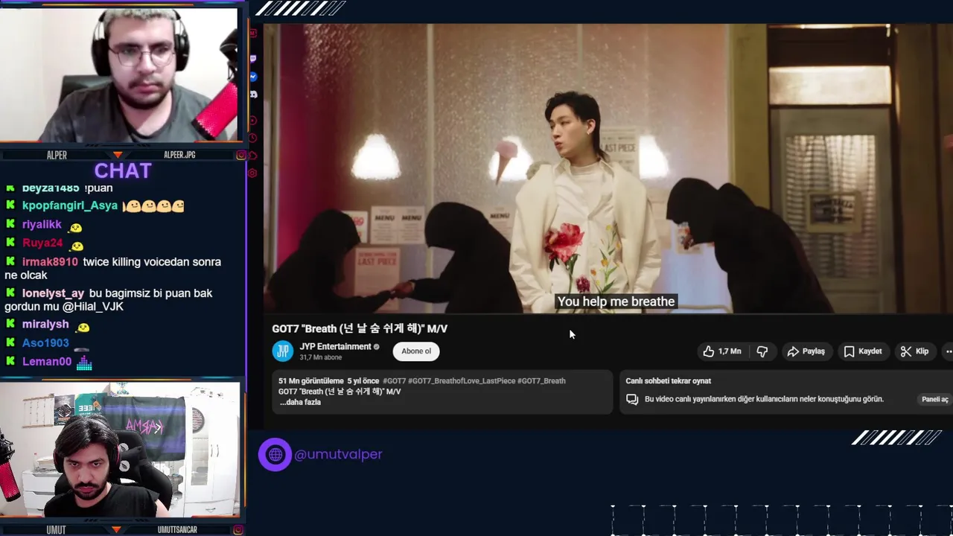
Task: Expand the description with ...daha fazla
Action: pyautogui.click(x=300, y=402)
